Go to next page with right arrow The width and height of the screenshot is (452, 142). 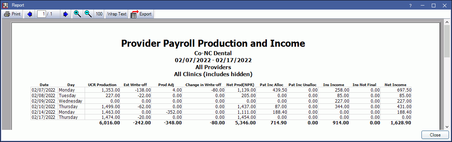pos(66,14)
